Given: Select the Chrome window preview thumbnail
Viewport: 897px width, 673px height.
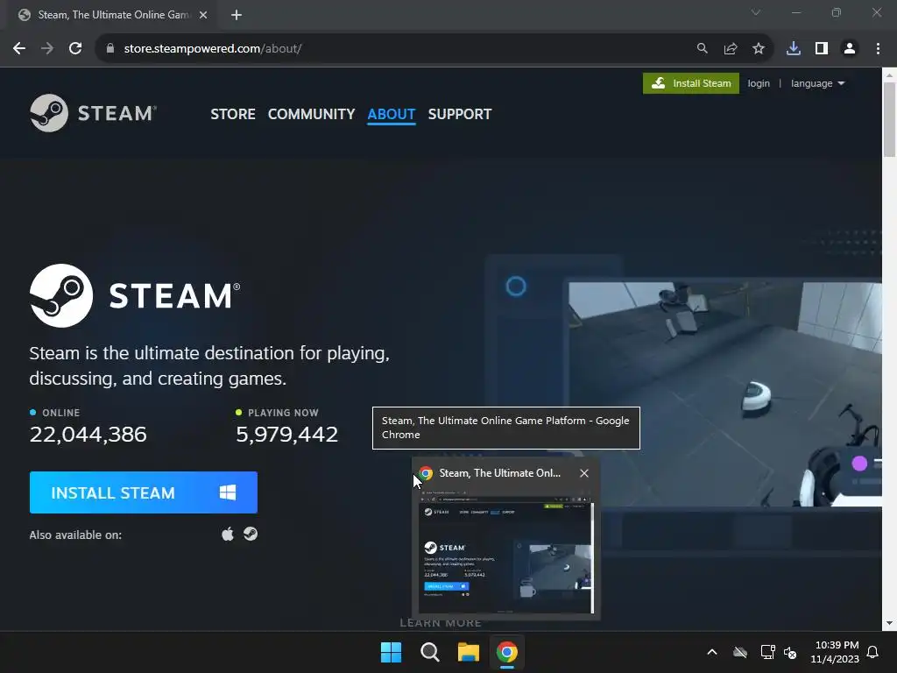Looking at the screenshot, I should pos(506,550).
